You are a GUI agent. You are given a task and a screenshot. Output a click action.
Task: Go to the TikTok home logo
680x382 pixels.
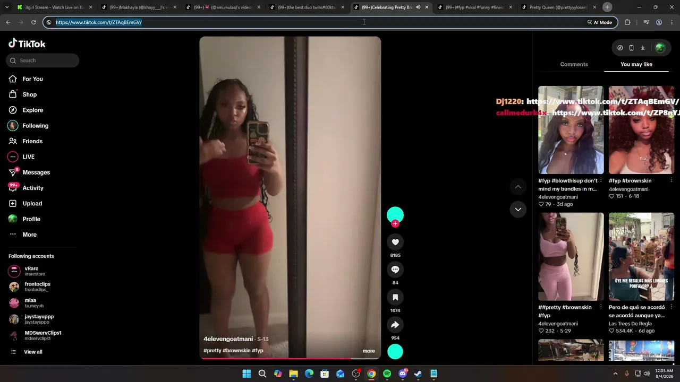pyautogui.click(x=27, y=44)
